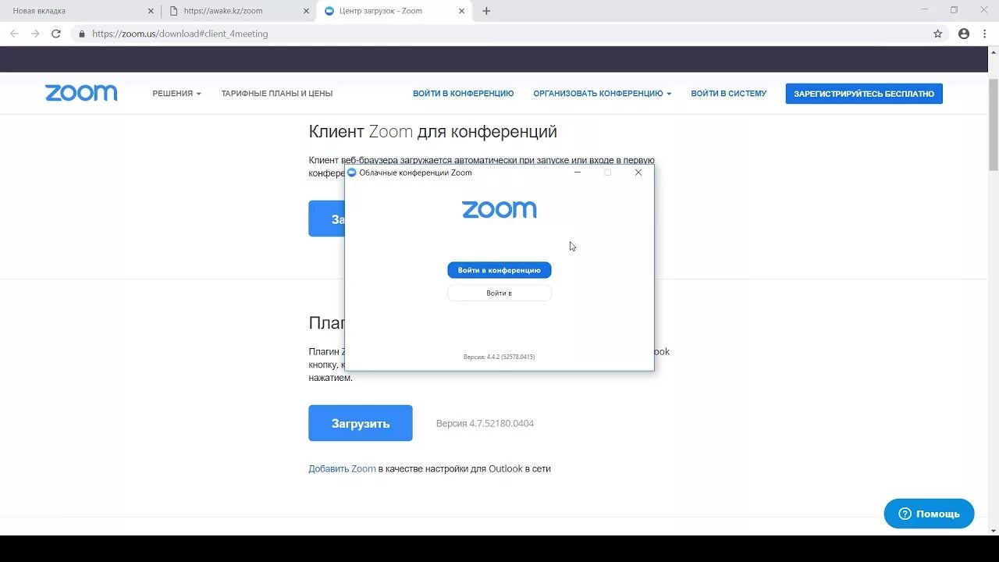Click Версия 4.7.52180.0404 text
This screenshot has width=999, height=562.
click(x=485, y=423)
